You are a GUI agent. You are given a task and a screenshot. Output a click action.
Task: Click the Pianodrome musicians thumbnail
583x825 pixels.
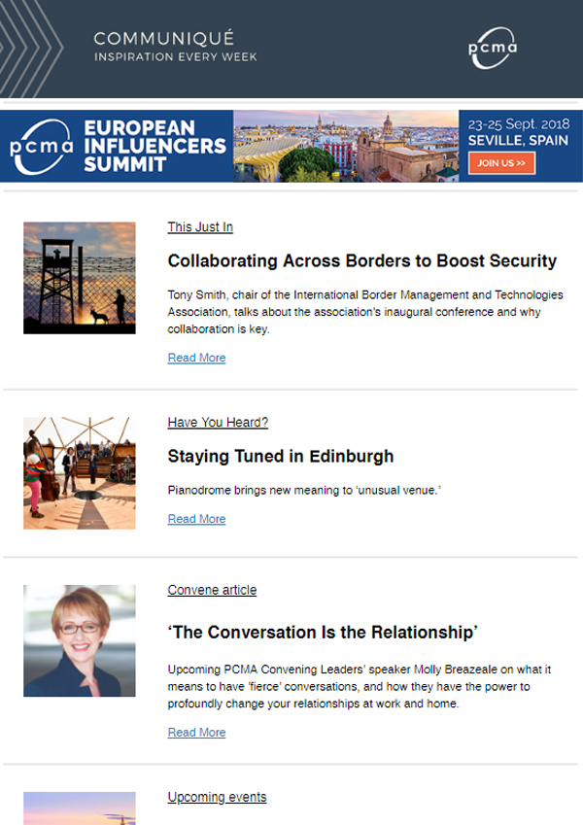tap(80, 473)
